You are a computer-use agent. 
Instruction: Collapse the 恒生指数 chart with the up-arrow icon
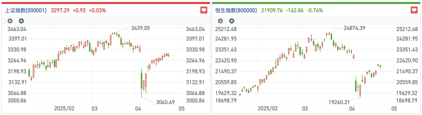click(232, 21)
